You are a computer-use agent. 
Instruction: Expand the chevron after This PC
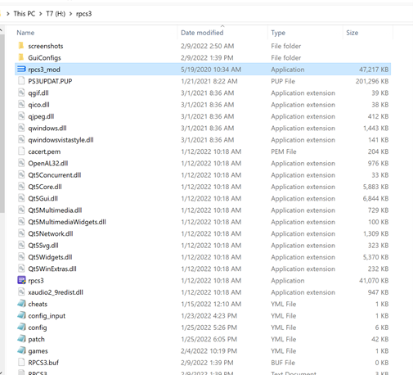pyautogui.click(x=40, y=14)
